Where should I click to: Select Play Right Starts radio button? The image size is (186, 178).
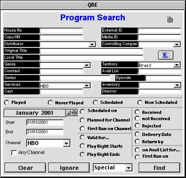[82, 146]
